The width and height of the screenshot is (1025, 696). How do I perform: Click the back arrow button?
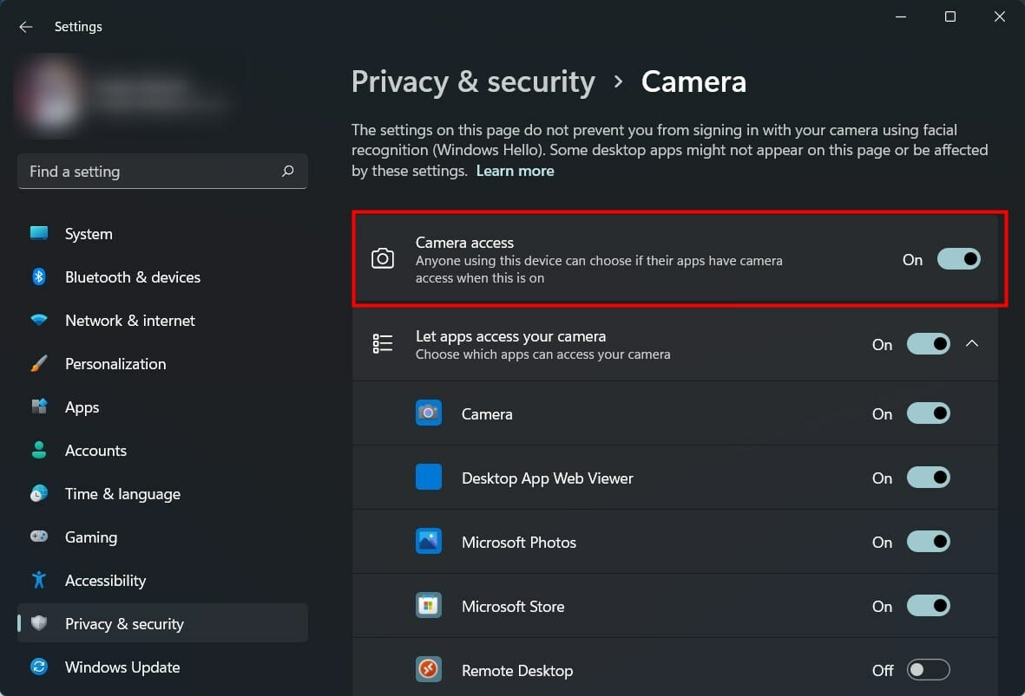tap(25, 26)
